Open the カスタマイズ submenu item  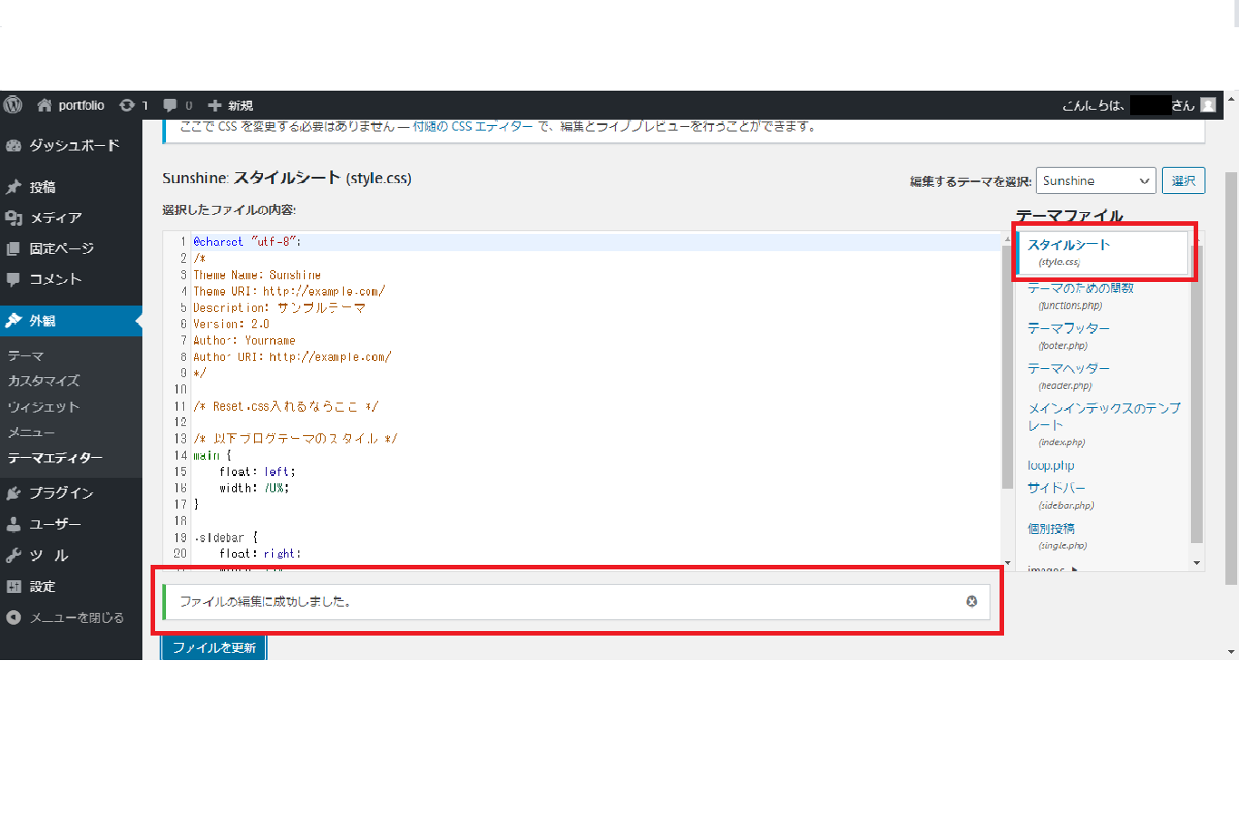click(x=44, y=381)
